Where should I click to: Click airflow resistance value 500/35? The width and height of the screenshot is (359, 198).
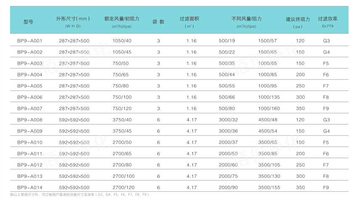(x=227, y=63)
